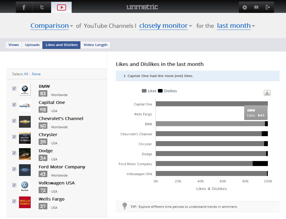Toggle the Likes legend swatch
Screen dimensions: 286x219
click(144, 91)
